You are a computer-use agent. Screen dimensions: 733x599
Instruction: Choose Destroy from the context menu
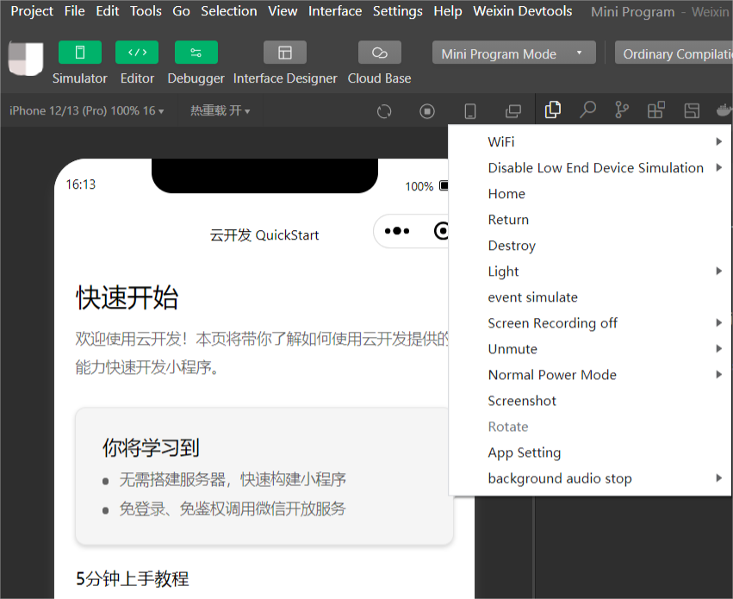pos(590,246)
